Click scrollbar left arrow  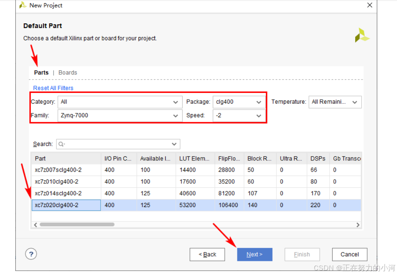coord(35,225)
